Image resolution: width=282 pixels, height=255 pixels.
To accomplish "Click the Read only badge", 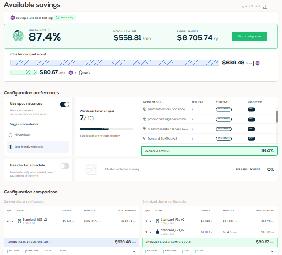I will pyautogui.click(x=65, y=18).
